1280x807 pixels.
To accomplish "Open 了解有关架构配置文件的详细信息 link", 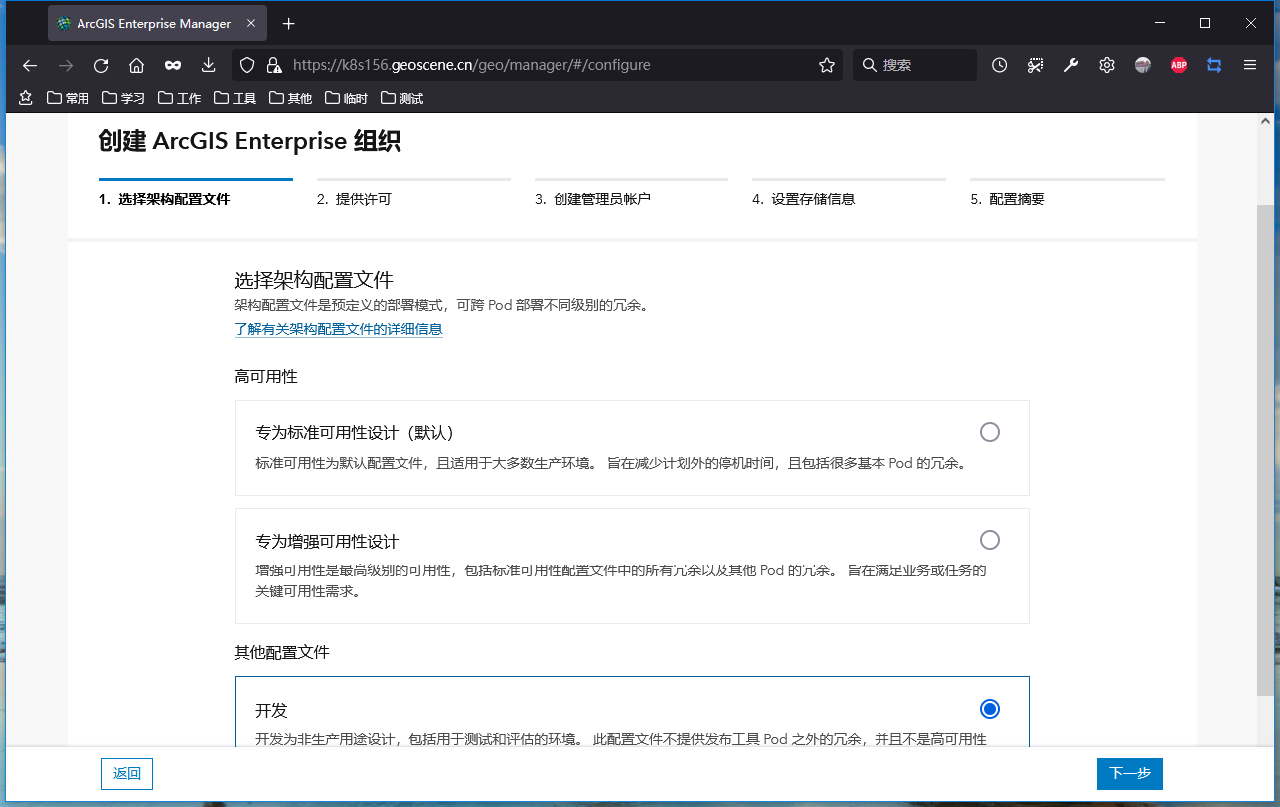I will point(338,329).
